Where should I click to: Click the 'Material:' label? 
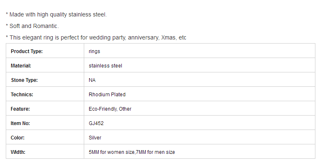point(21,66)
